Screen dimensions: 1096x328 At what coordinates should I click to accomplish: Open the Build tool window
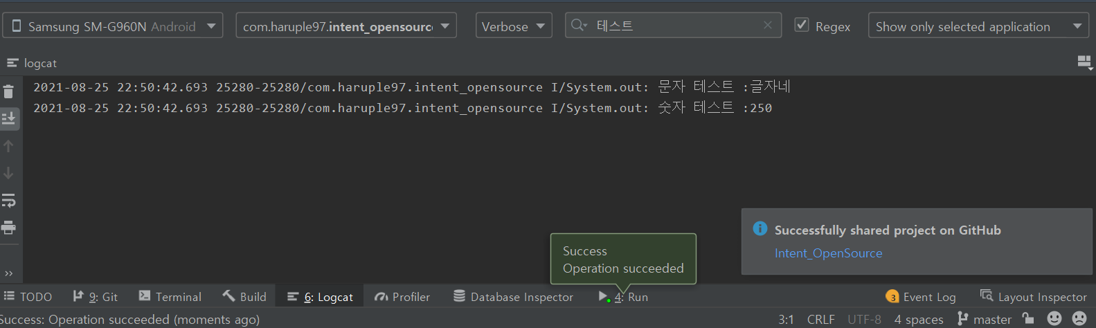[244, 297]
